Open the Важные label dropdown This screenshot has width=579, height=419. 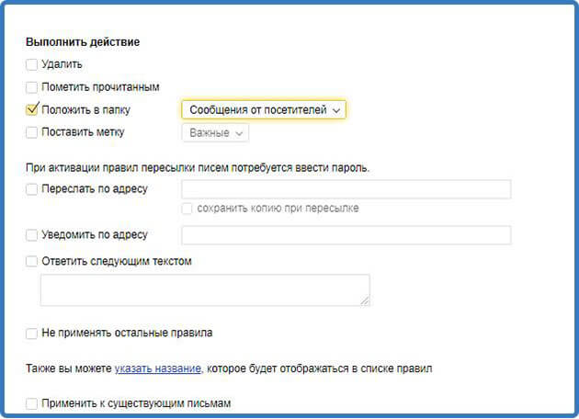[215, 132]
